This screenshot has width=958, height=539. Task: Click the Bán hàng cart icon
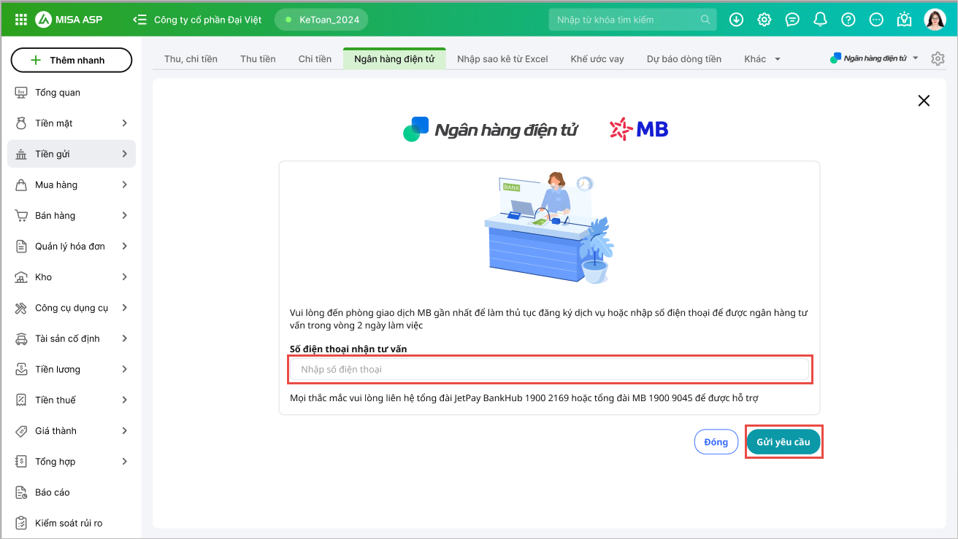(21, 215)
